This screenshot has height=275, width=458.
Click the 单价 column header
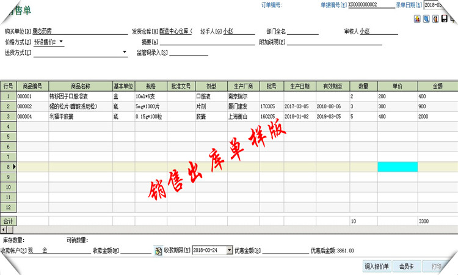[x=398, y=86]
